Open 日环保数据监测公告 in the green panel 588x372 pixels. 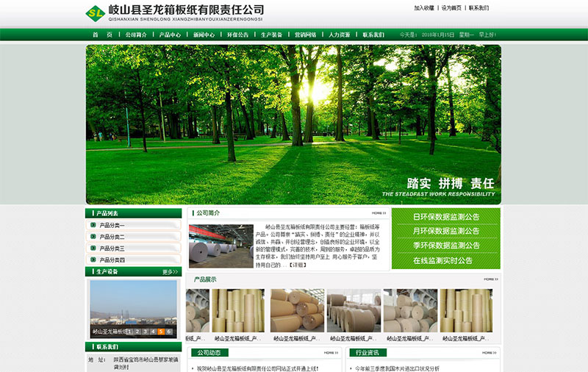[x=446, y=217]
